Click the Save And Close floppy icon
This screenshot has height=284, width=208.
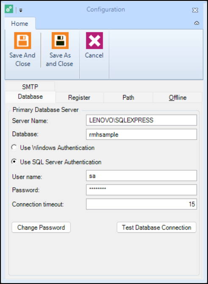[x=23, y=41]
